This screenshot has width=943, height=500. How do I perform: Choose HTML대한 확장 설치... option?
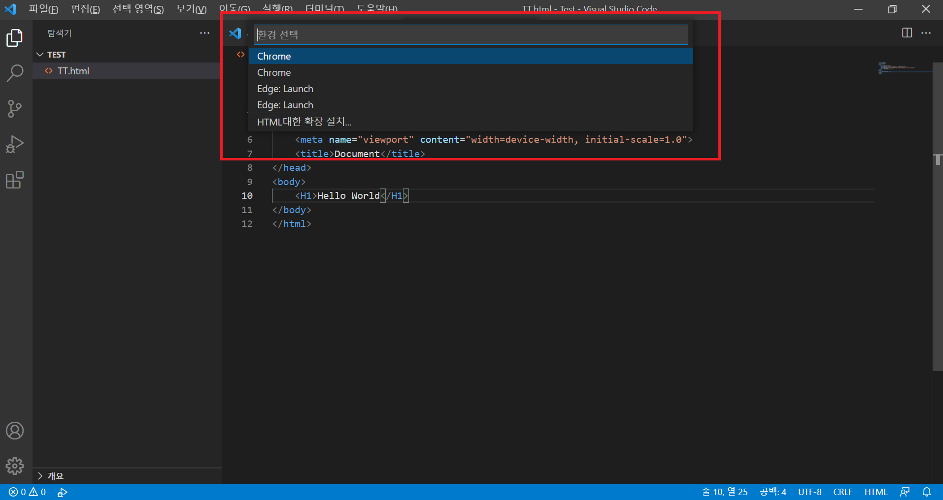[x=471, y=122]
